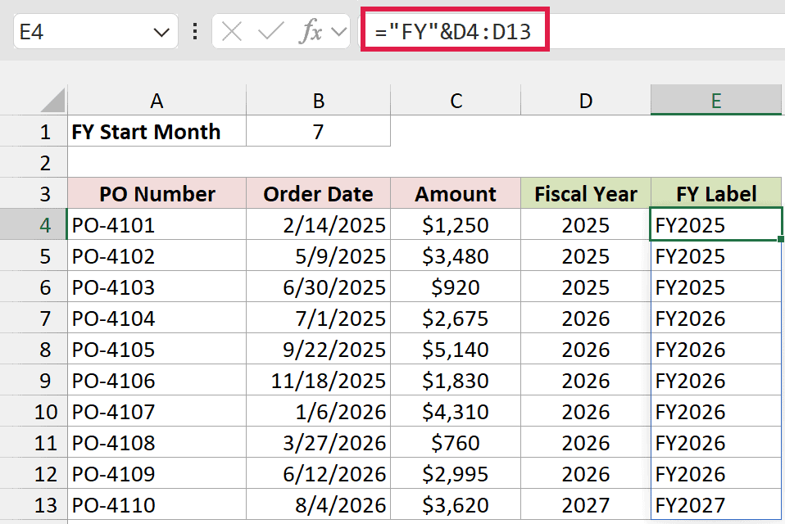Select column D header

[586, 101]
